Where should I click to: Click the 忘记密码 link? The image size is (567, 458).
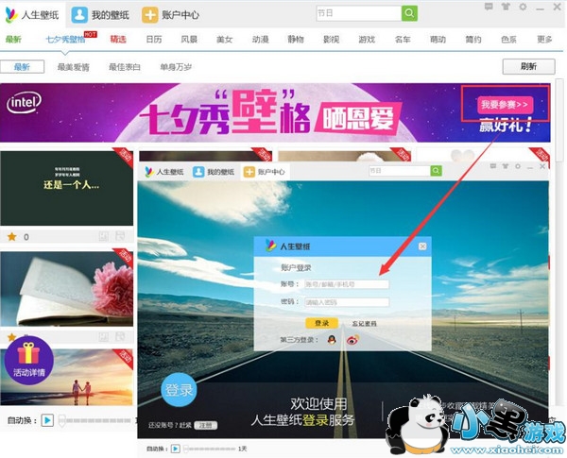point(364,324)
